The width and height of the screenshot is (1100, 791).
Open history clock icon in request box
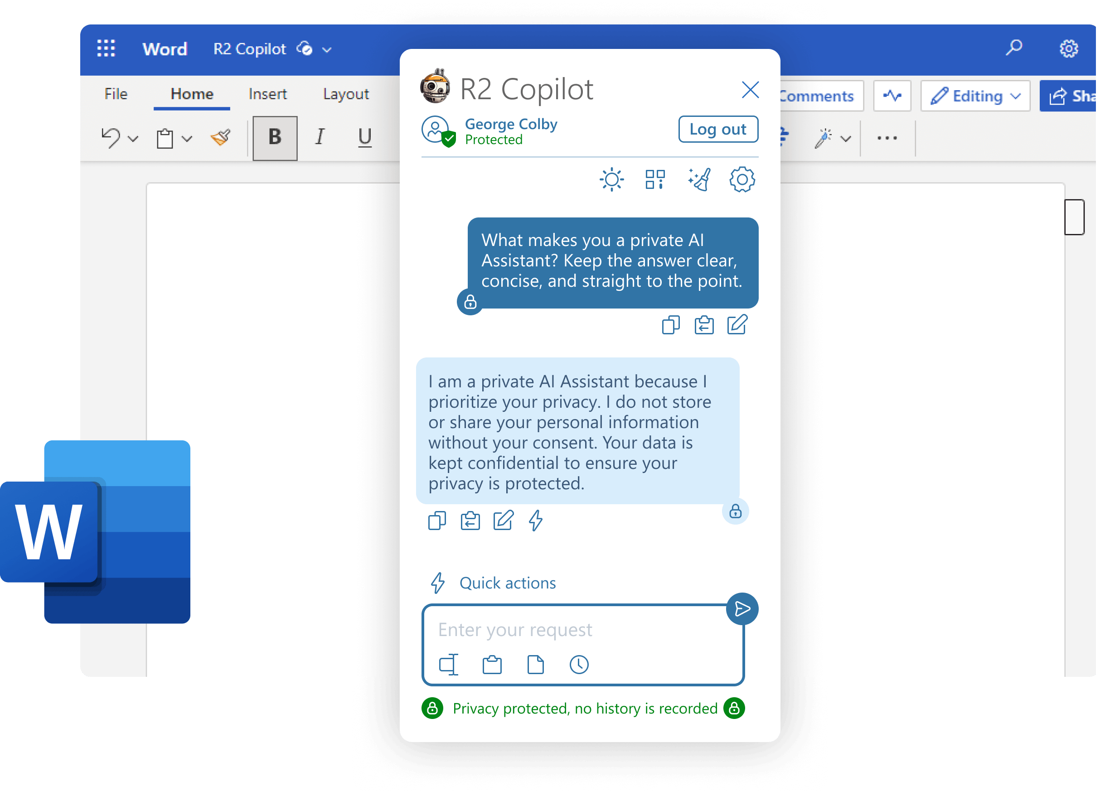(579, 665)
